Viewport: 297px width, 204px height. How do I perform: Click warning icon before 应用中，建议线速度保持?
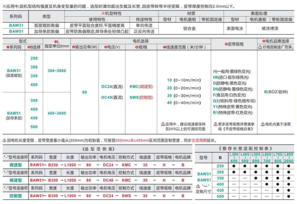(163, 124)
